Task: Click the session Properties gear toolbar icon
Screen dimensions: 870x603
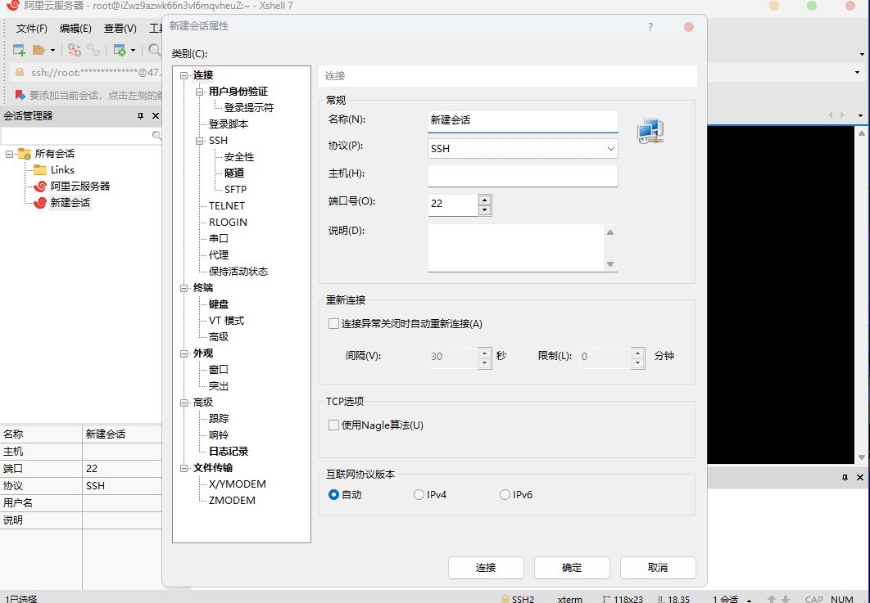Action: click(x=120, y=51)
